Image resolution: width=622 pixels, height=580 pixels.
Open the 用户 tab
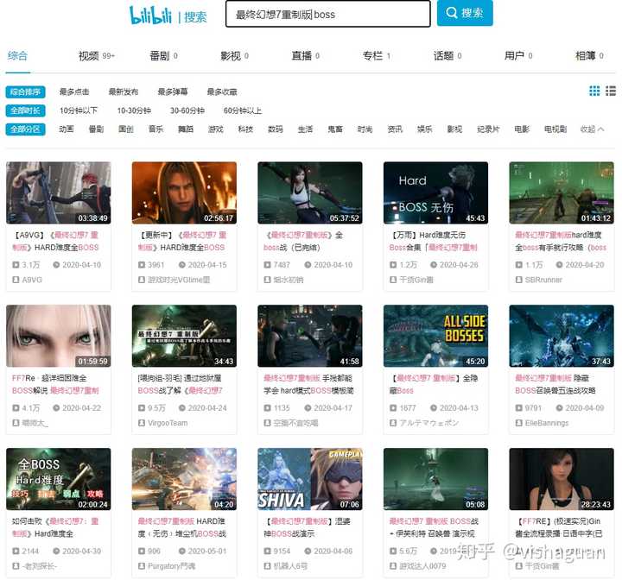(x=518, y=56)
